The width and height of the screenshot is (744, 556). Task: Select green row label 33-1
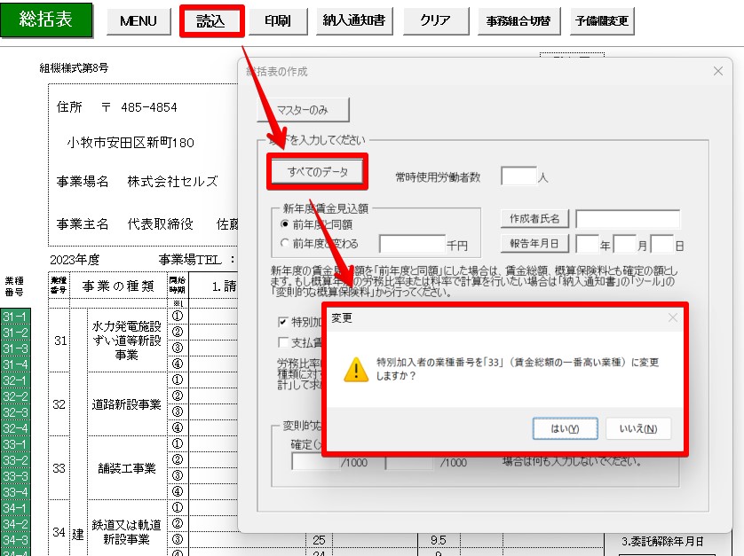15,444
